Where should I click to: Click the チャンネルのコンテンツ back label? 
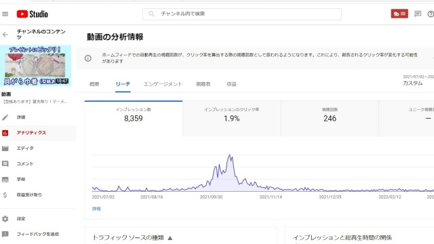(x=41, y=35)
